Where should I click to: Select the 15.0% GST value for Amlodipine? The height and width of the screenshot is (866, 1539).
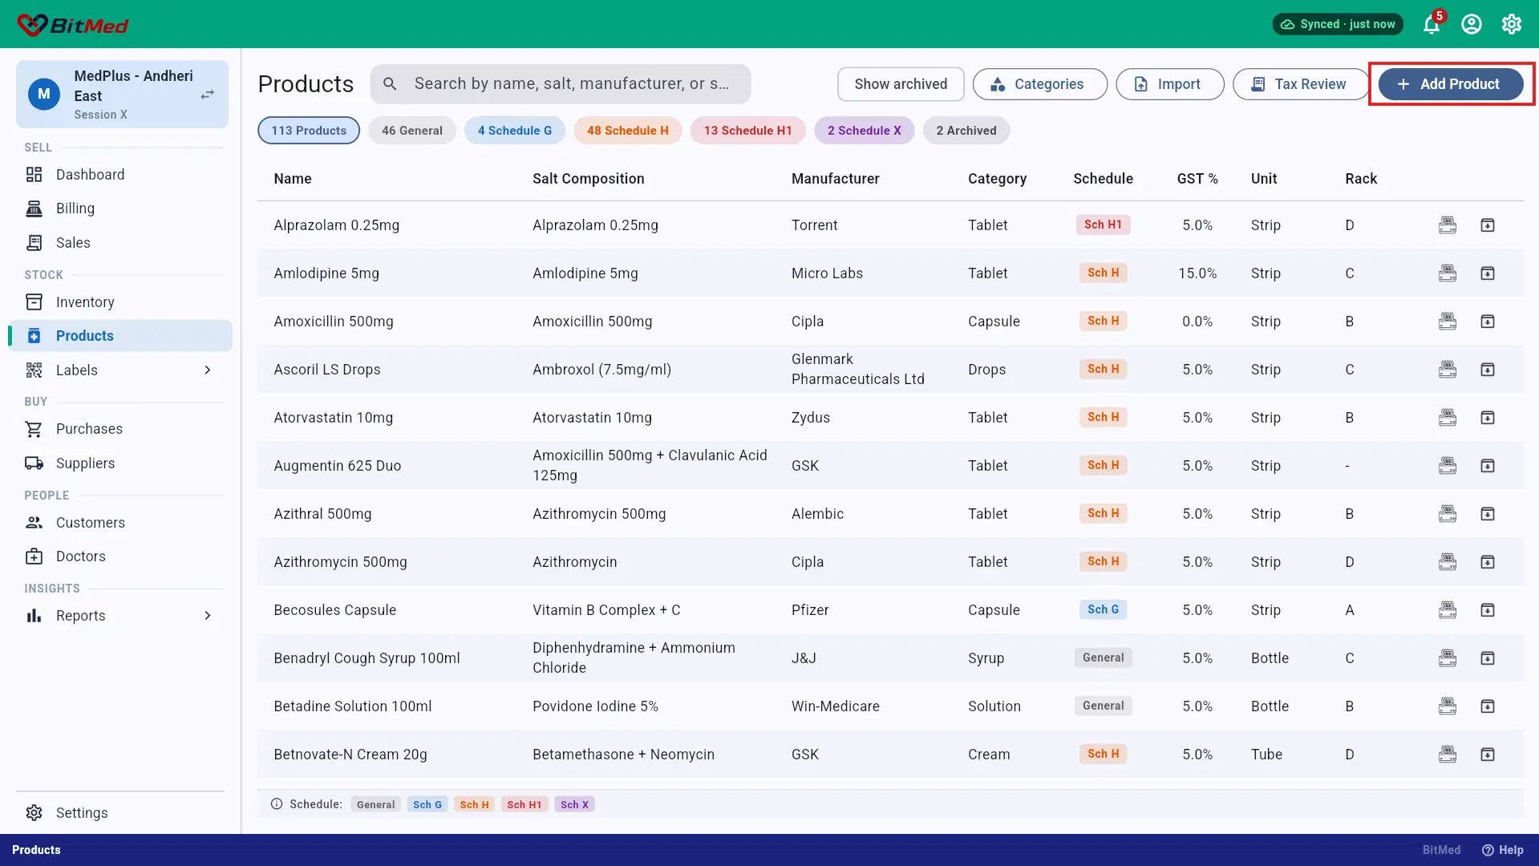[x=1197, y=273]
